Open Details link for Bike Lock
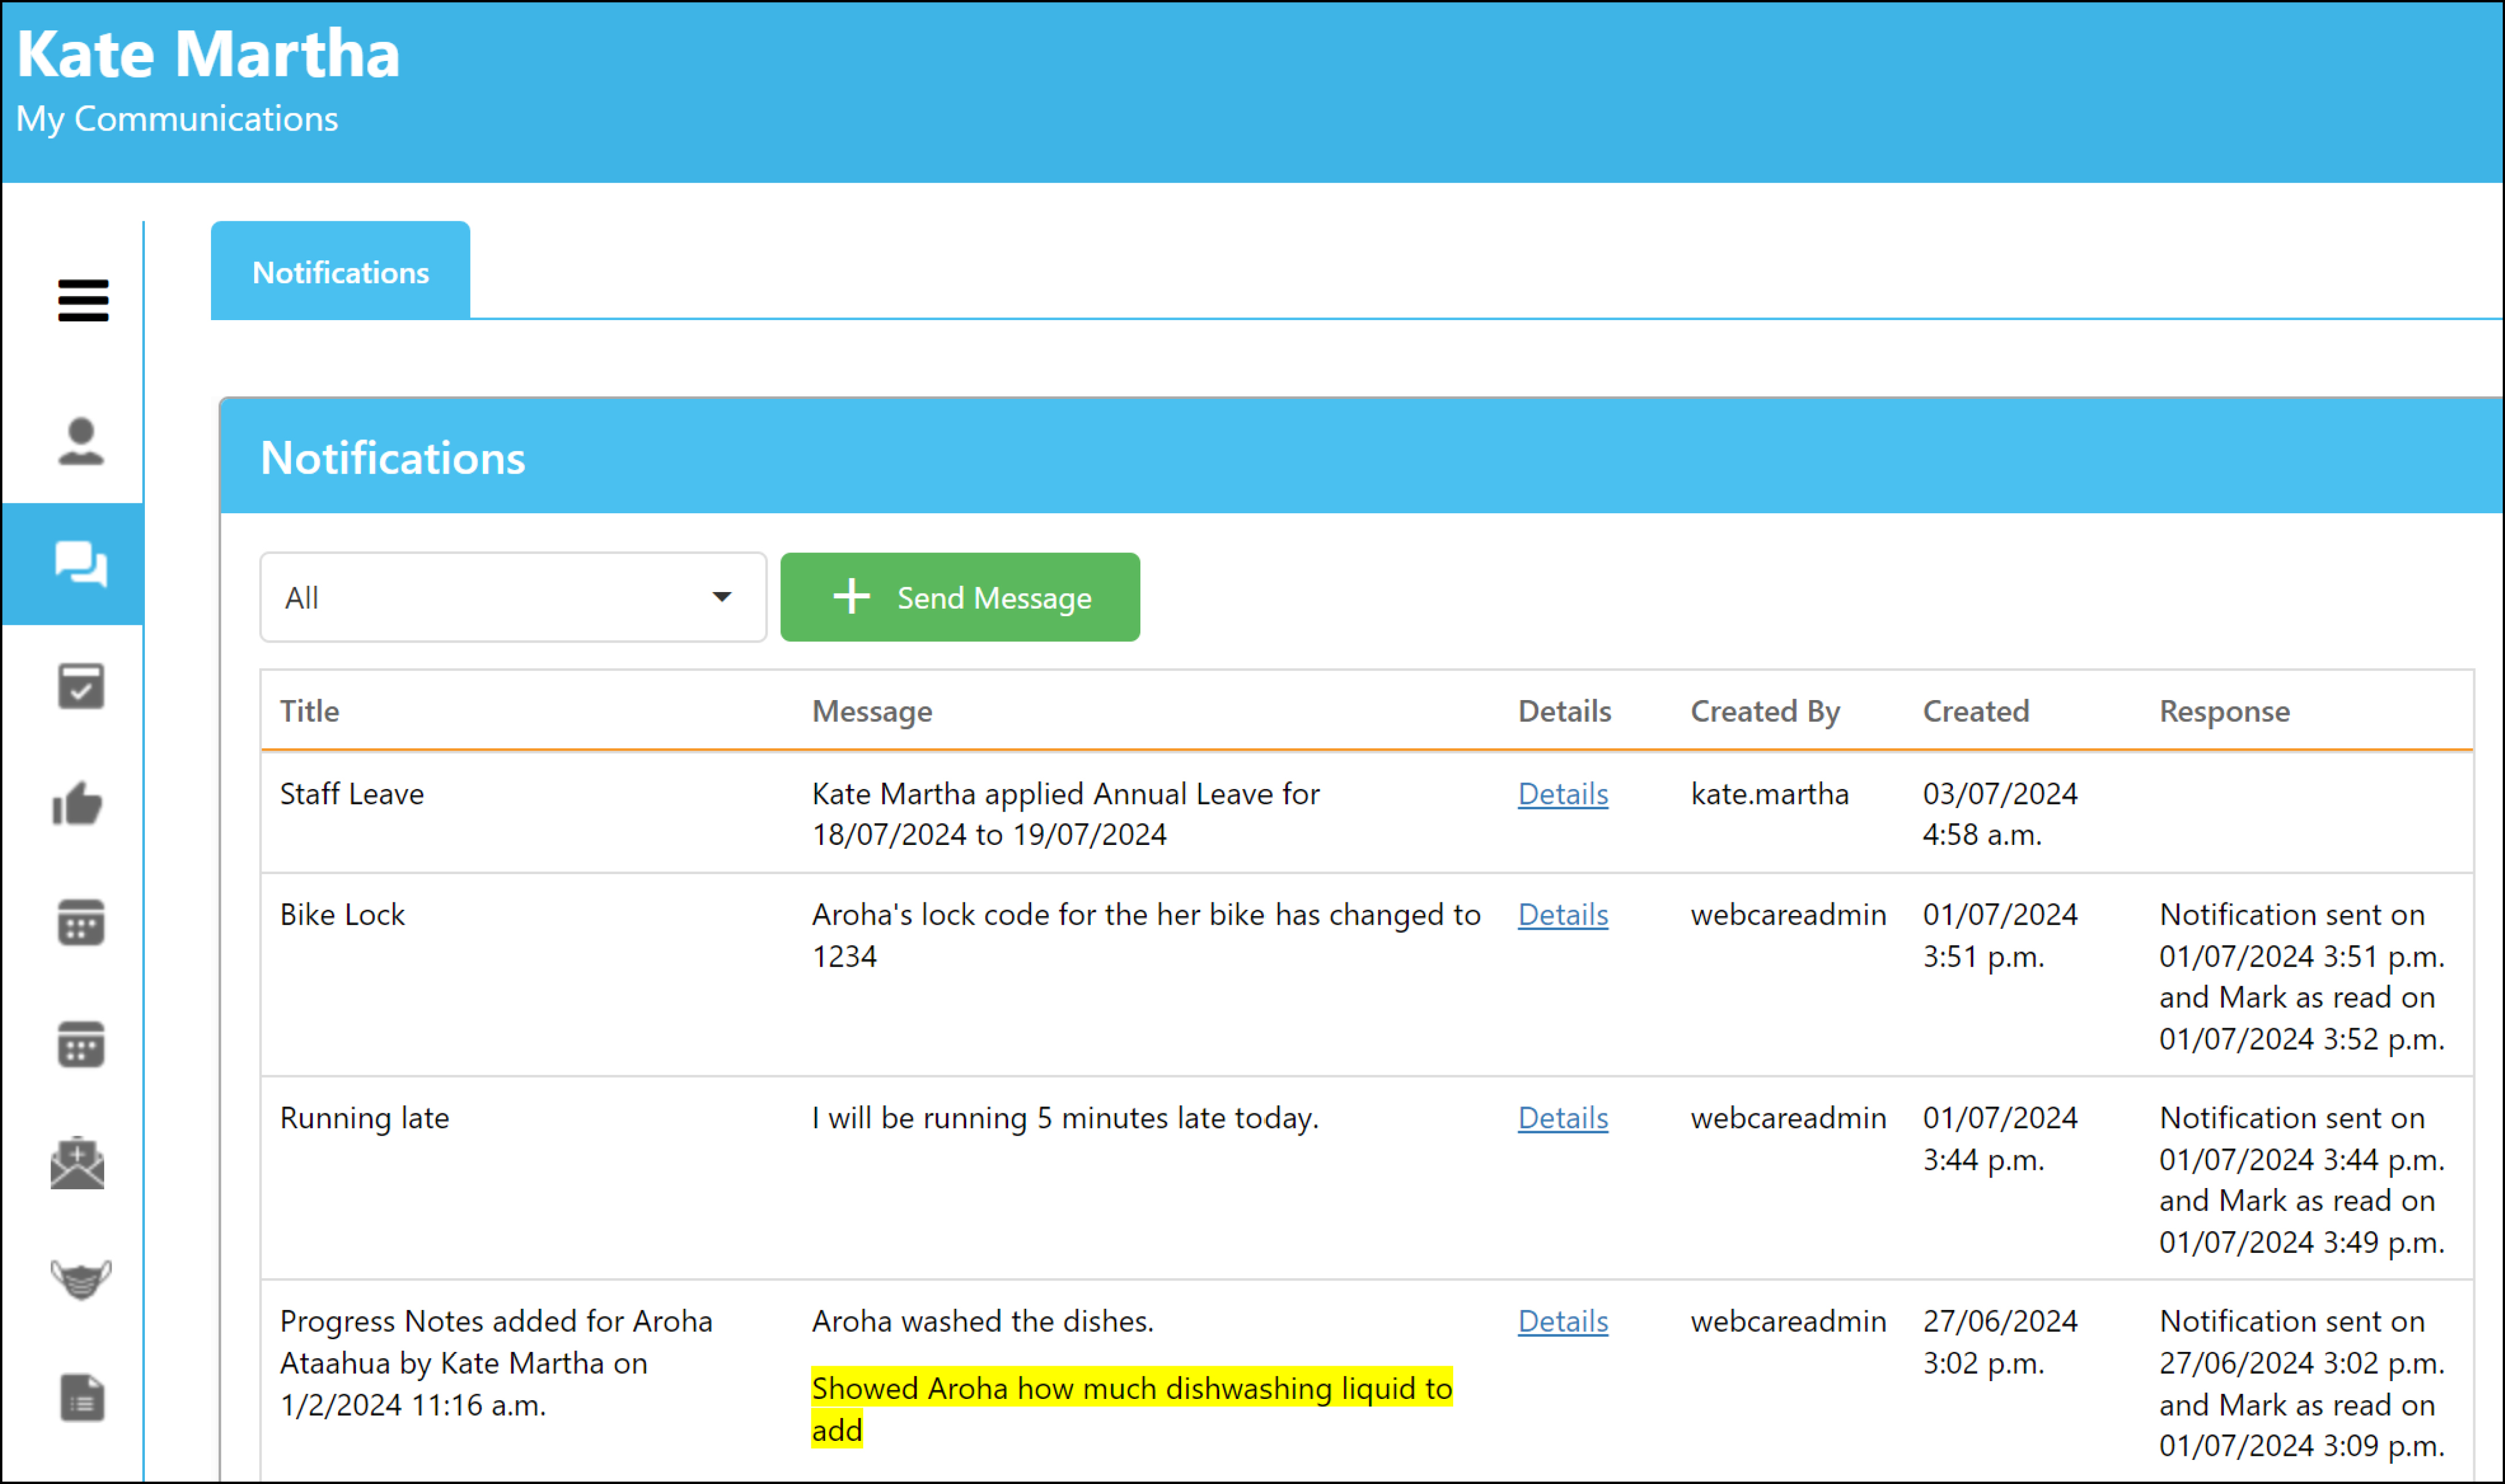The image size is (2505, 1484). 1562,915
